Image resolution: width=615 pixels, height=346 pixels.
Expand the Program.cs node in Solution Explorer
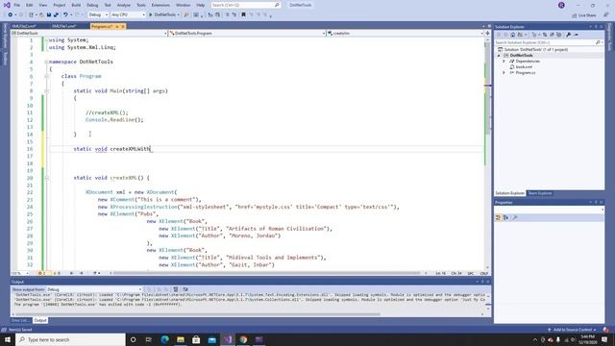(x=504, y=73)
